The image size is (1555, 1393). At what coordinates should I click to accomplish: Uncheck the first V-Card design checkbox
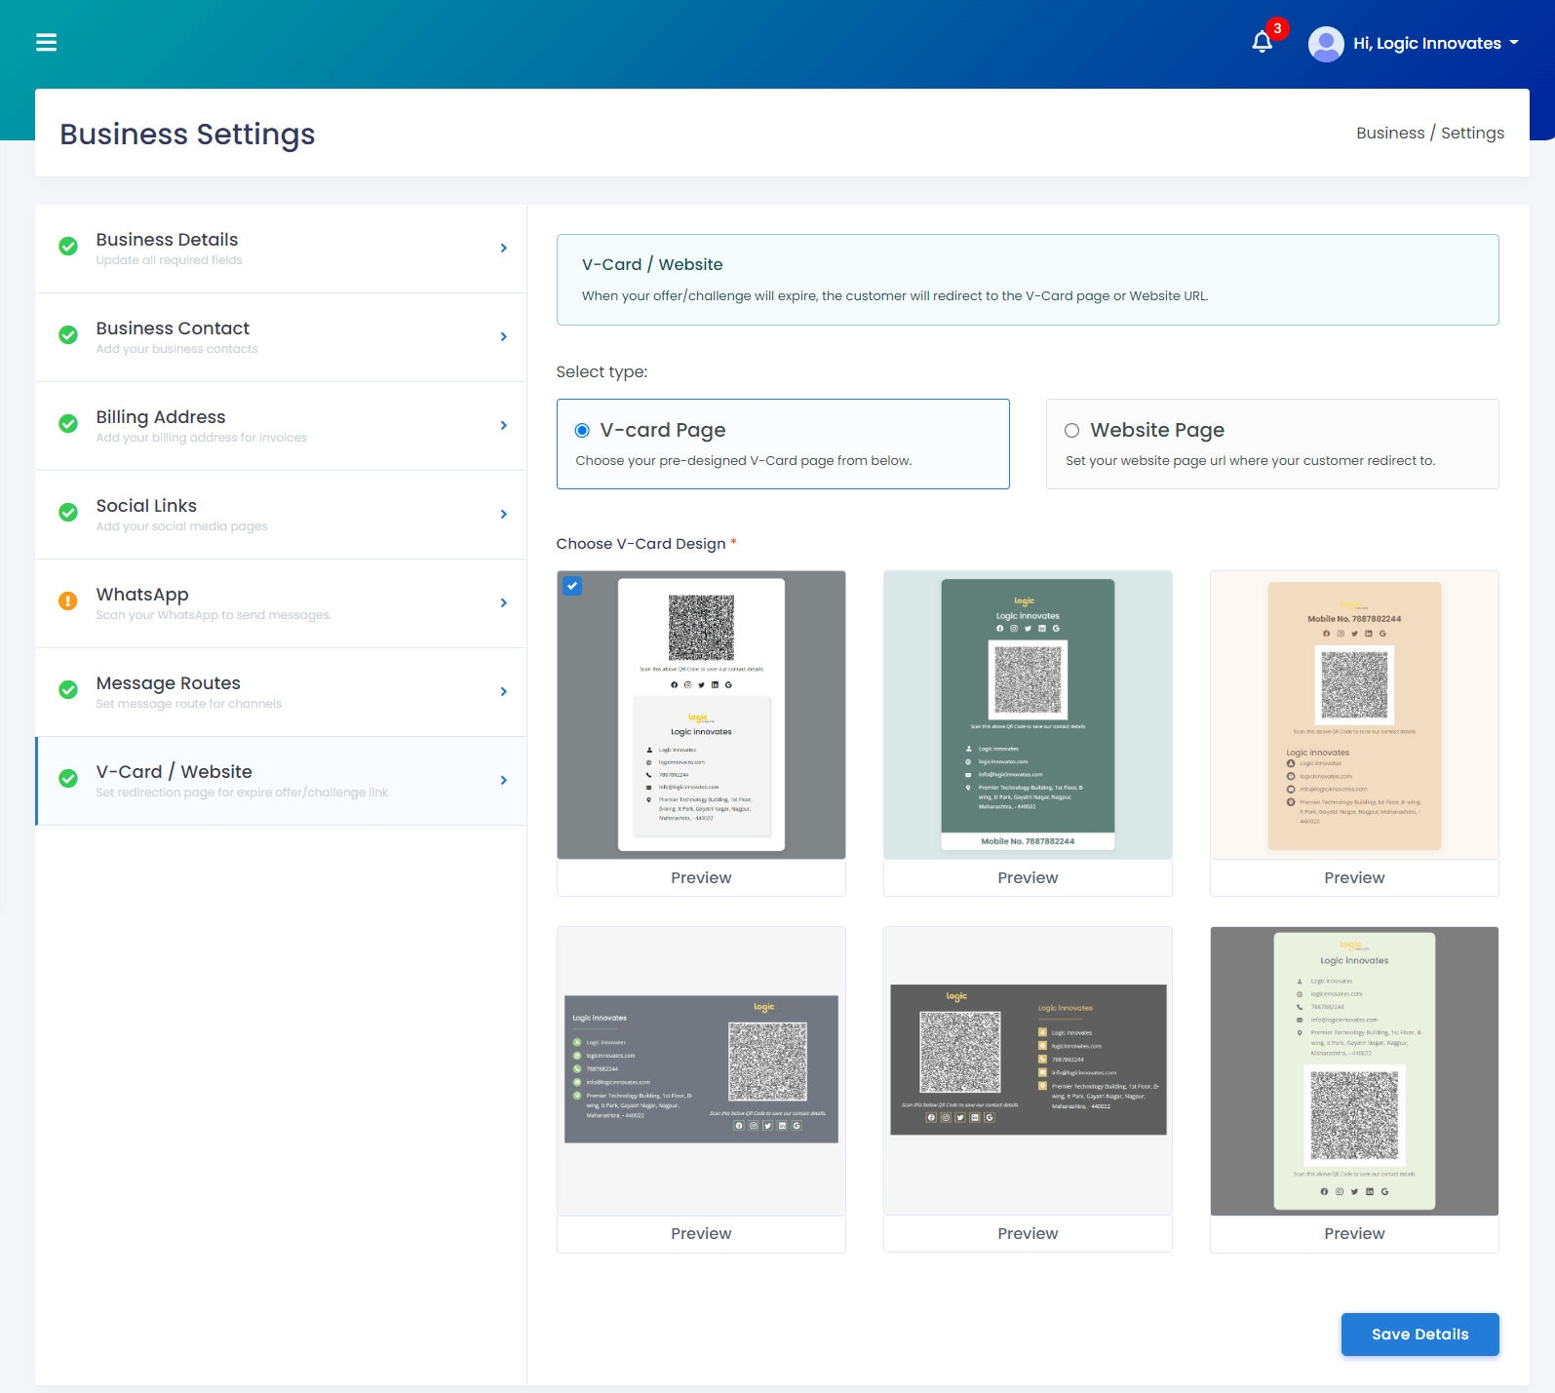coord(572,586)
